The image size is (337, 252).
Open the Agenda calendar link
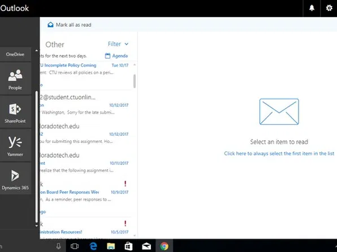(x=116, y=56)
